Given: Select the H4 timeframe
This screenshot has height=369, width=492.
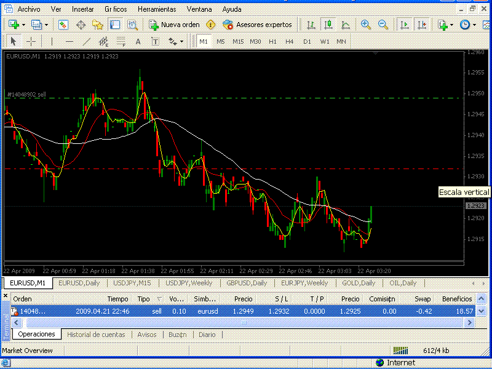Looking at the screenshot, I should 289,41.
